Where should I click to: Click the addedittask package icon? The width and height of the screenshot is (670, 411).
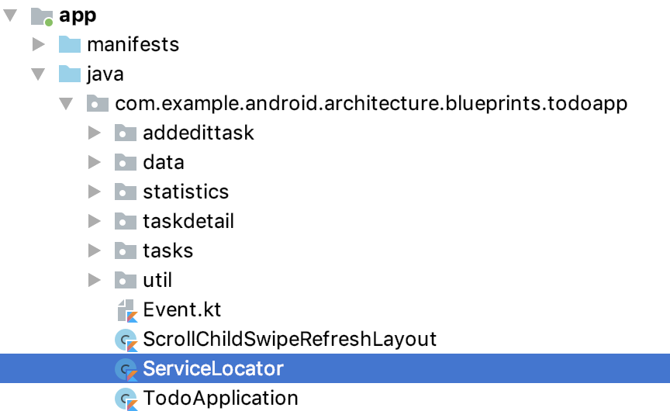pos(126,133)
